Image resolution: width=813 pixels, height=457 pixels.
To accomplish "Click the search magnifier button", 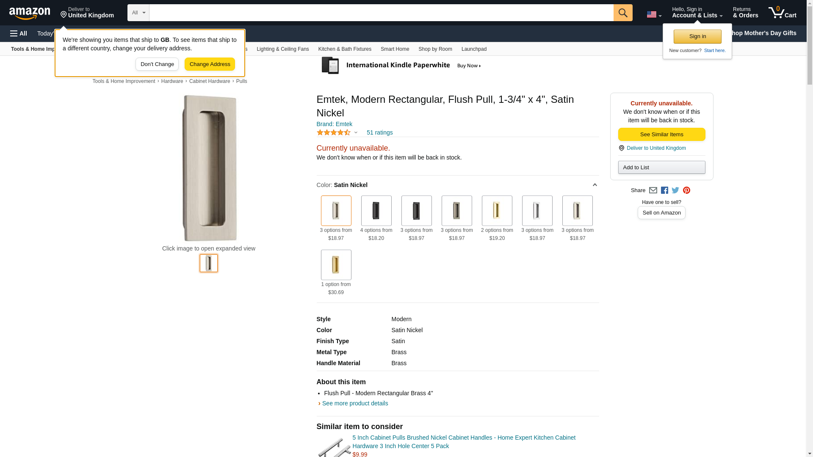I will coord(622,13).
